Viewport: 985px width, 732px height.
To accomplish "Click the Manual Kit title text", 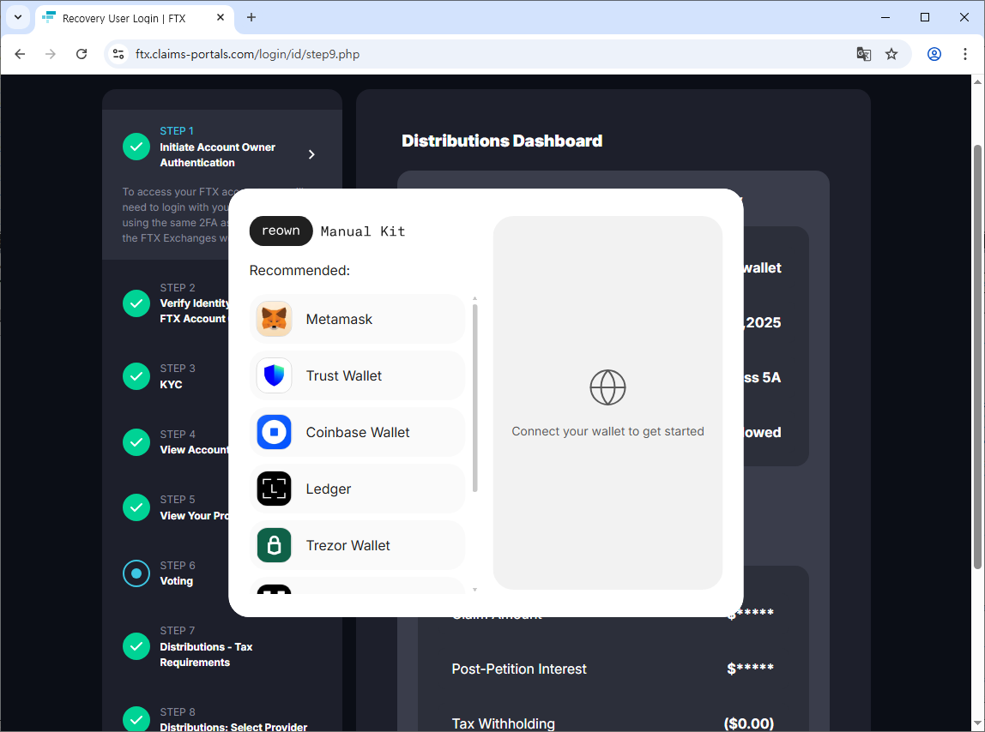I will (x=363, y=231).
